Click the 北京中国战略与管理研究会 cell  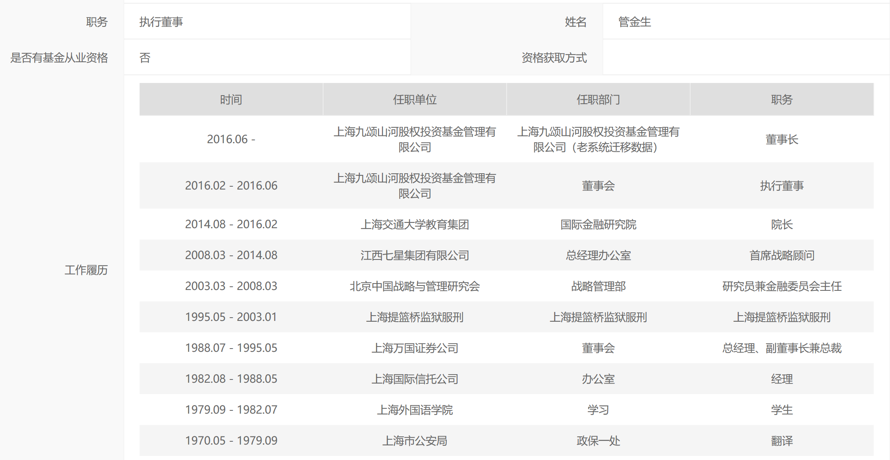[x=414, y=286]
